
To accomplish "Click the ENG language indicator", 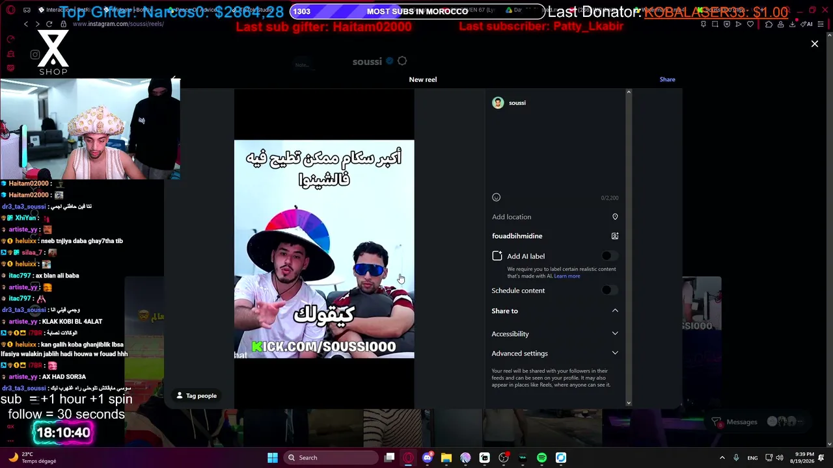I will pyautogui.click(x=752, y=458).
